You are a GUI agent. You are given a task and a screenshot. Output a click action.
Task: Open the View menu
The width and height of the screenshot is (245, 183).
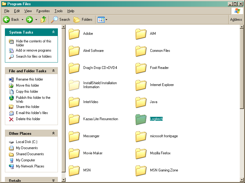click(28, 11)
